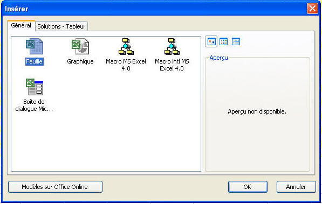
Task: Select the Feuille worksheet icon
Action: pyautogui.click(x=35, y=46)
